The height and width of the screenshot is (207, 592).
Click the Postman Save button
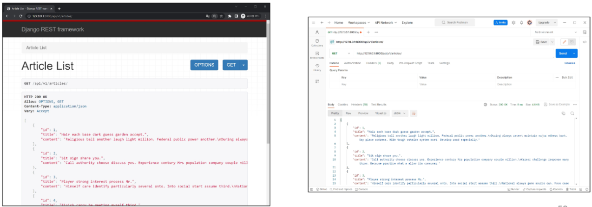pyautogui.click(x=541, y=42)
